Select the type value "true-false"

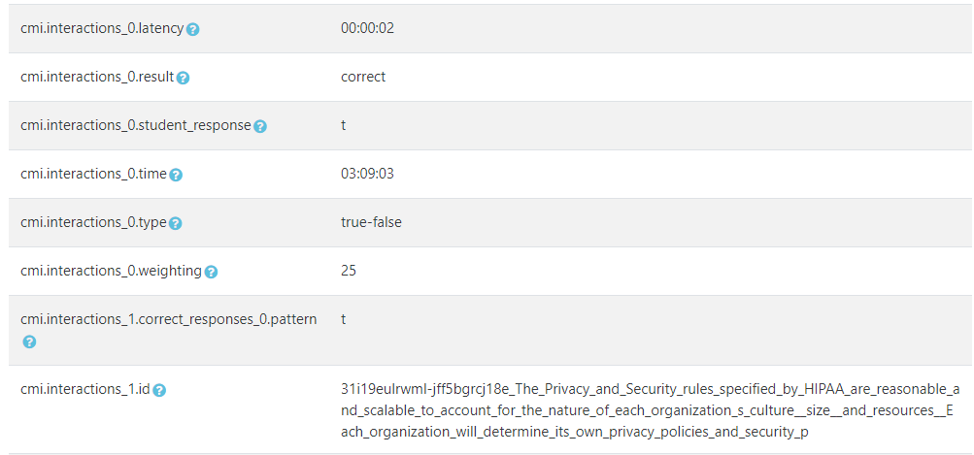coord(371,222)
